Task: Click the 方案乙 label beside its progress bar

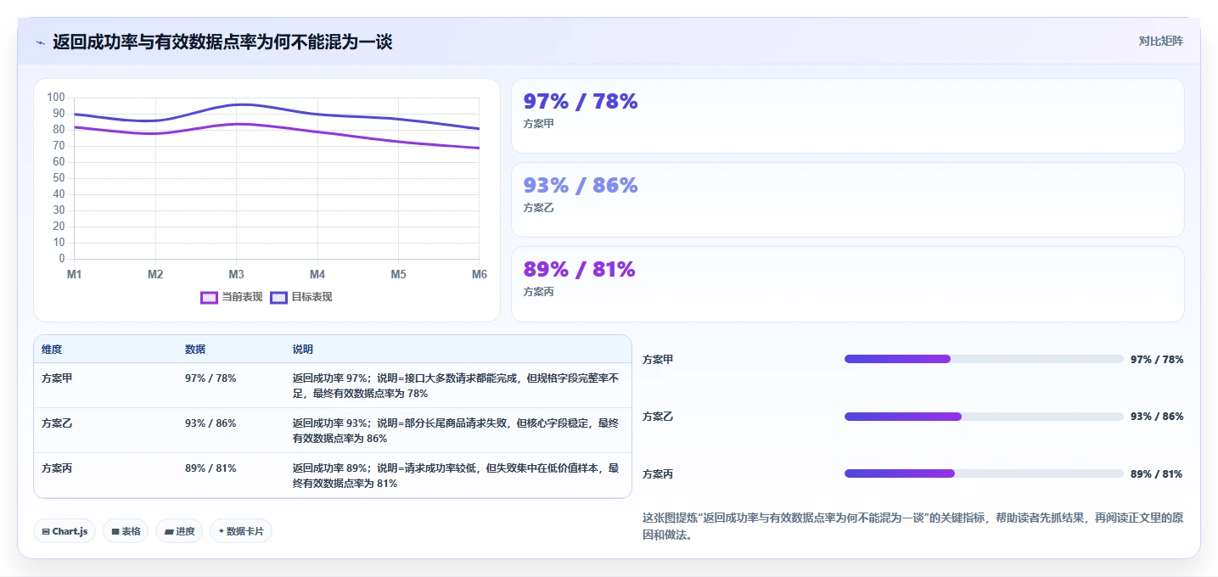Action: (658, 417)
